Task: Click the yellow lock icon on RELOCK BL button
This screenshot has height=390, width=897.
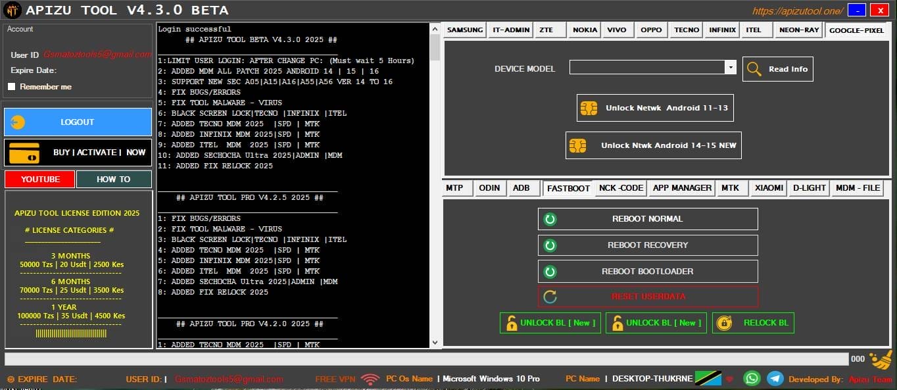Action: coord(725,323)
